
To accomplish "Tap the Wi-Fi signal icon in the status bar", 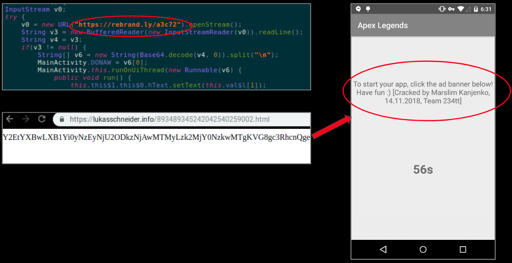I will pyautogui.click(x=461, y=9).
